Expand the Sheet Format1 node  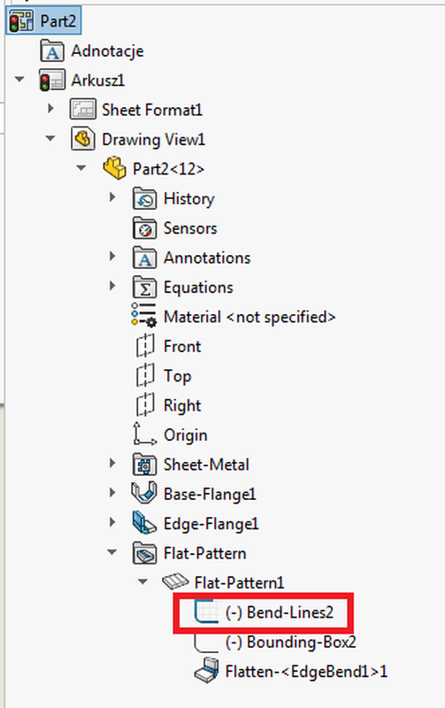tap(50, 108)
